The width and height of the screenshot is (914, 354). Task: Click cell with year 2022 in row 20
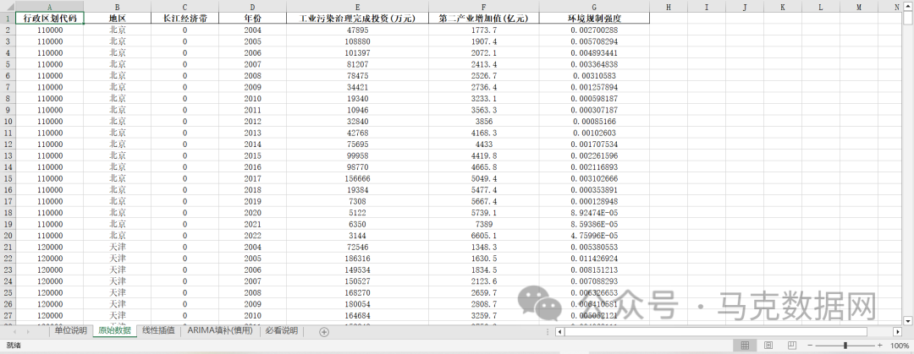coord(252,235)
